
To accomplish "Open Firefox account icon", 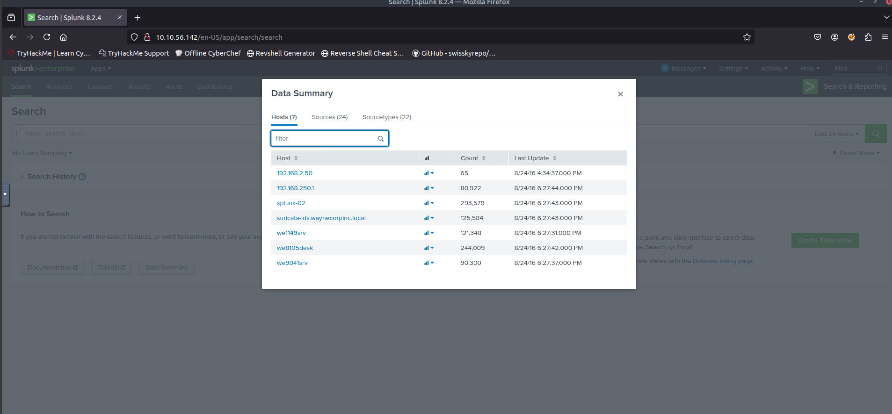I will (x=834, y=37).
